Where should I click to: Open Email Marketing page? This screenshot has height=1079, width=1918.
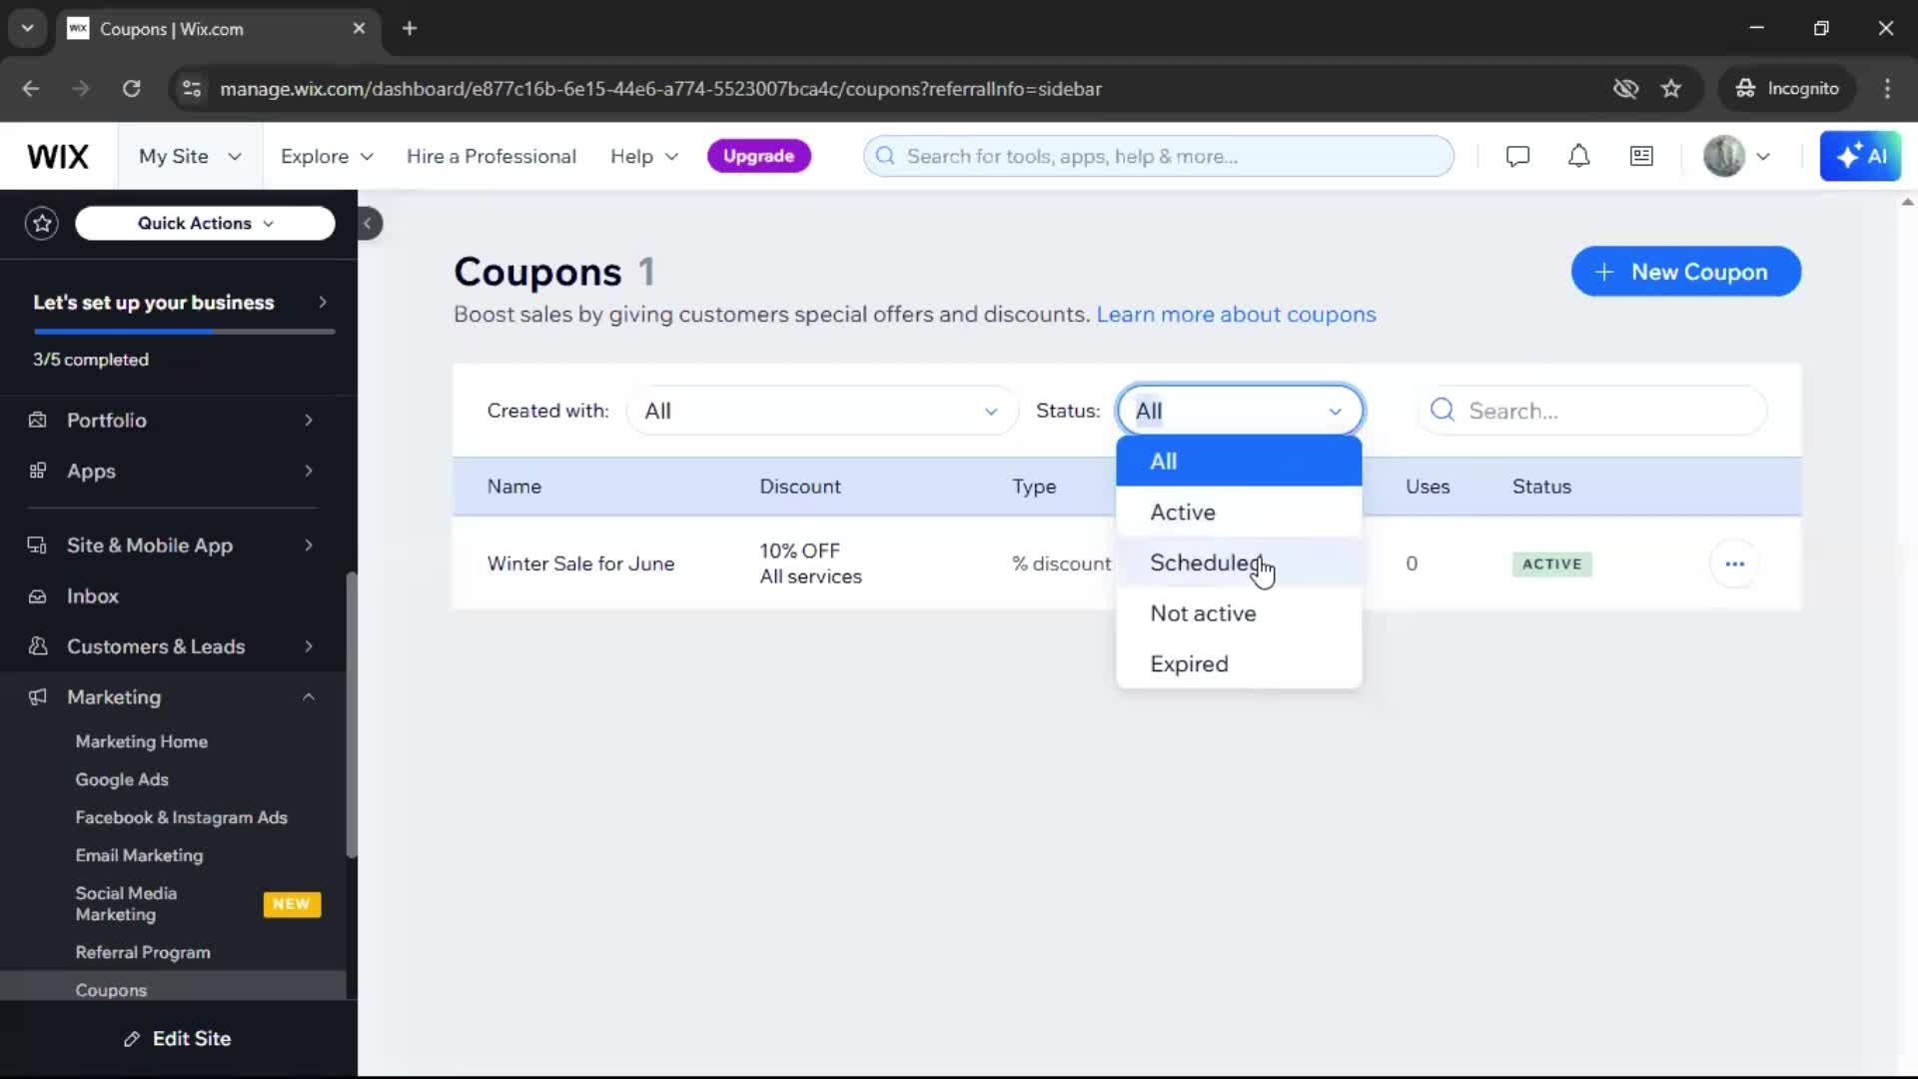139,855
